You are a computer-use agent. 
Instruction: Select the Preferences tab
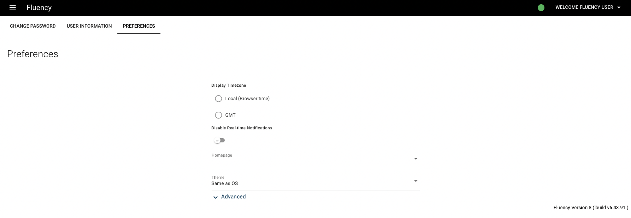139,26
